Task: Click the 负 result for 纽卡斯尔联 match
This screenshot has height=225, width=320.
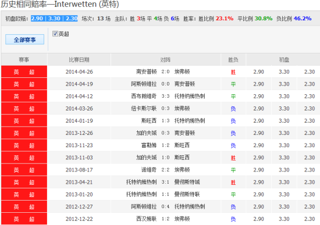Action: (x=233, y=109)
